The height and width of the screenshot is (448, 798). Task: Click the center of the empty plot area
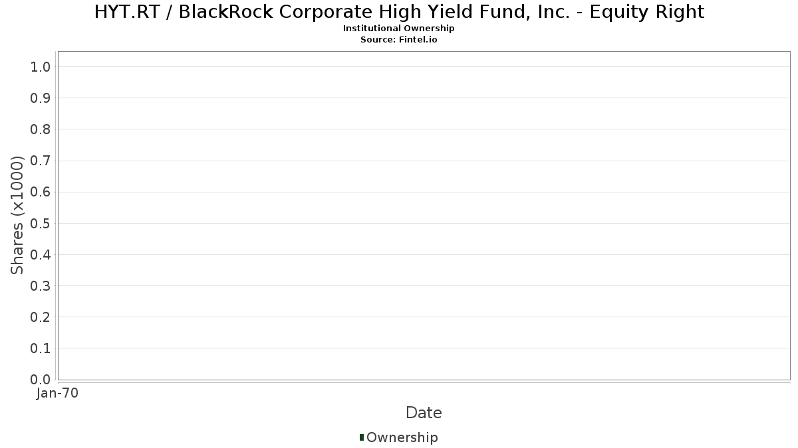click(424, 216)
